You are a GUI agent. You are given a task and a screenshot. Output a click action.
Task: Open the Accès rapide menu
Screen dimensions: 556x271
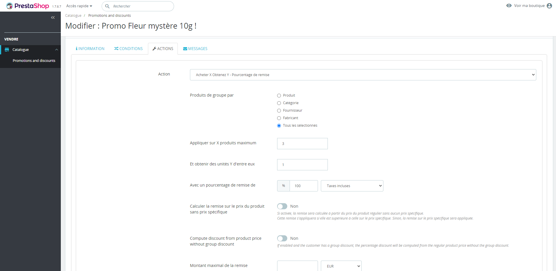[79, 6]
